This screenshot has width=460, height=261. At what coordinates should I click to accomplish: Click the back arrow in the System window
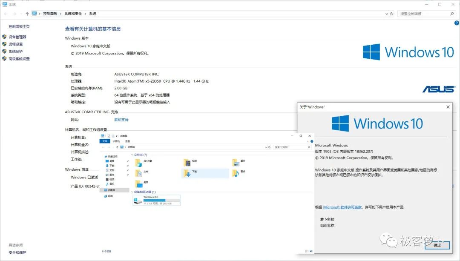point(6,14)
